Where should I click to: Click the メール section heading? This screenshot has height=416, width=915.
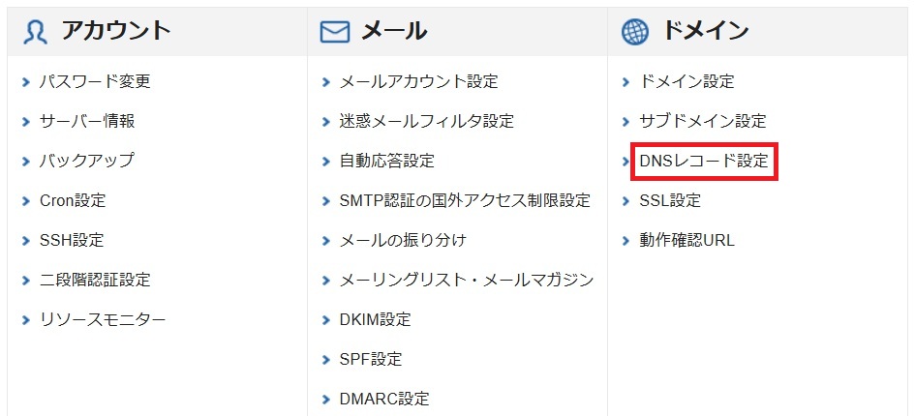(394, 31)
